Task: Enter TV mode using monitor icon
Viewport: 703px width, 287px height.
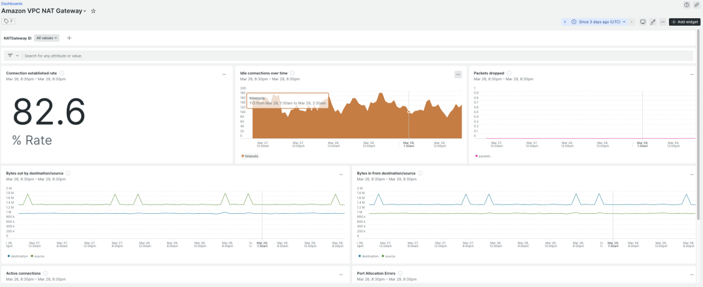Action: (643, 22)
